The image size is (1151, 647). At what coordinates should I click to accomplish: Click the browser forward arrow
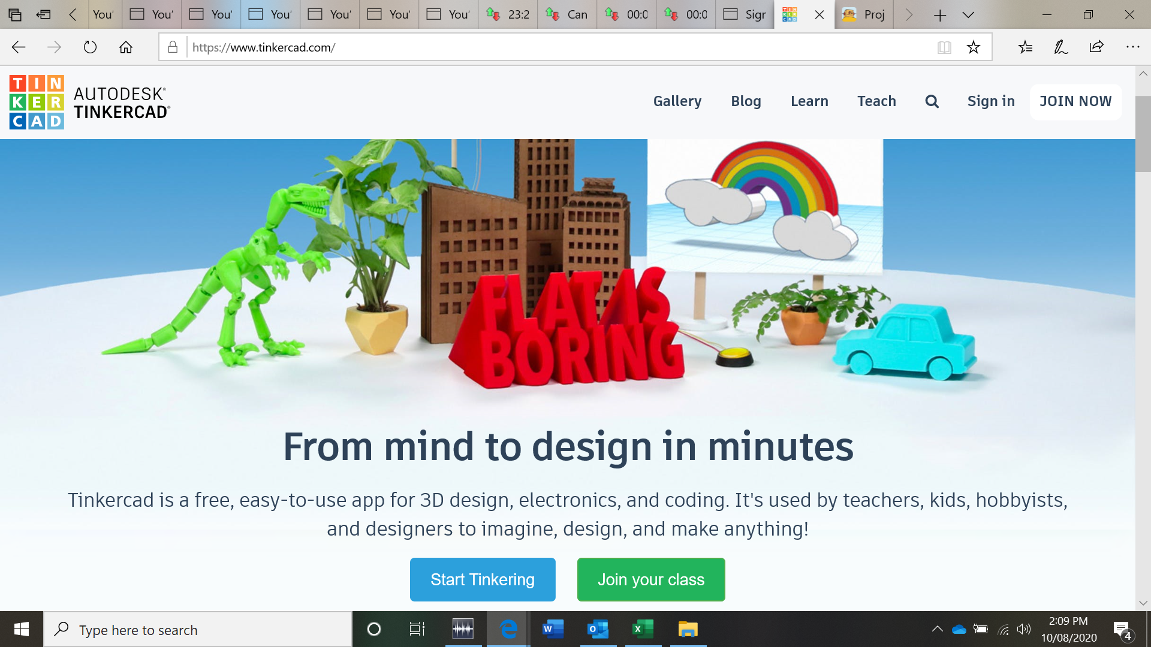(x=54, y=47)
